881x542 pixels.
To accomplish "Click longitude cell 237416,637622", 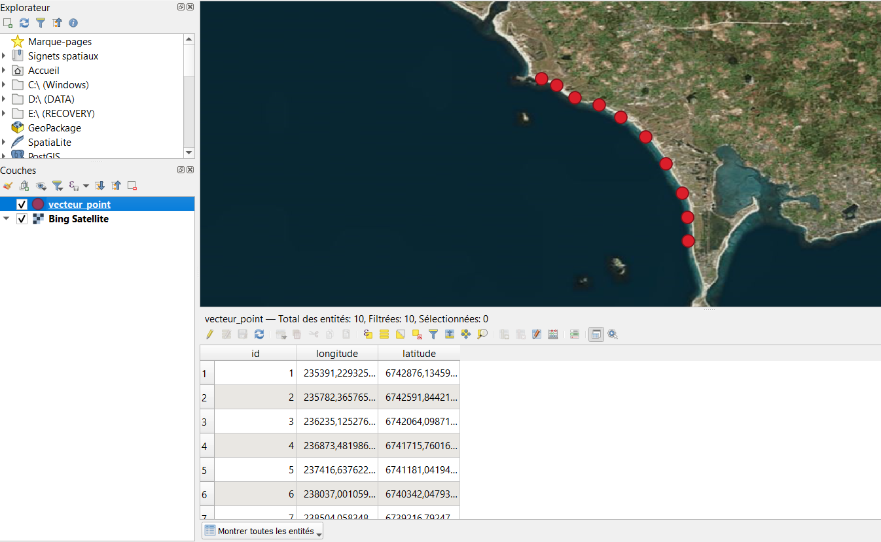I will tap(337, 470).
